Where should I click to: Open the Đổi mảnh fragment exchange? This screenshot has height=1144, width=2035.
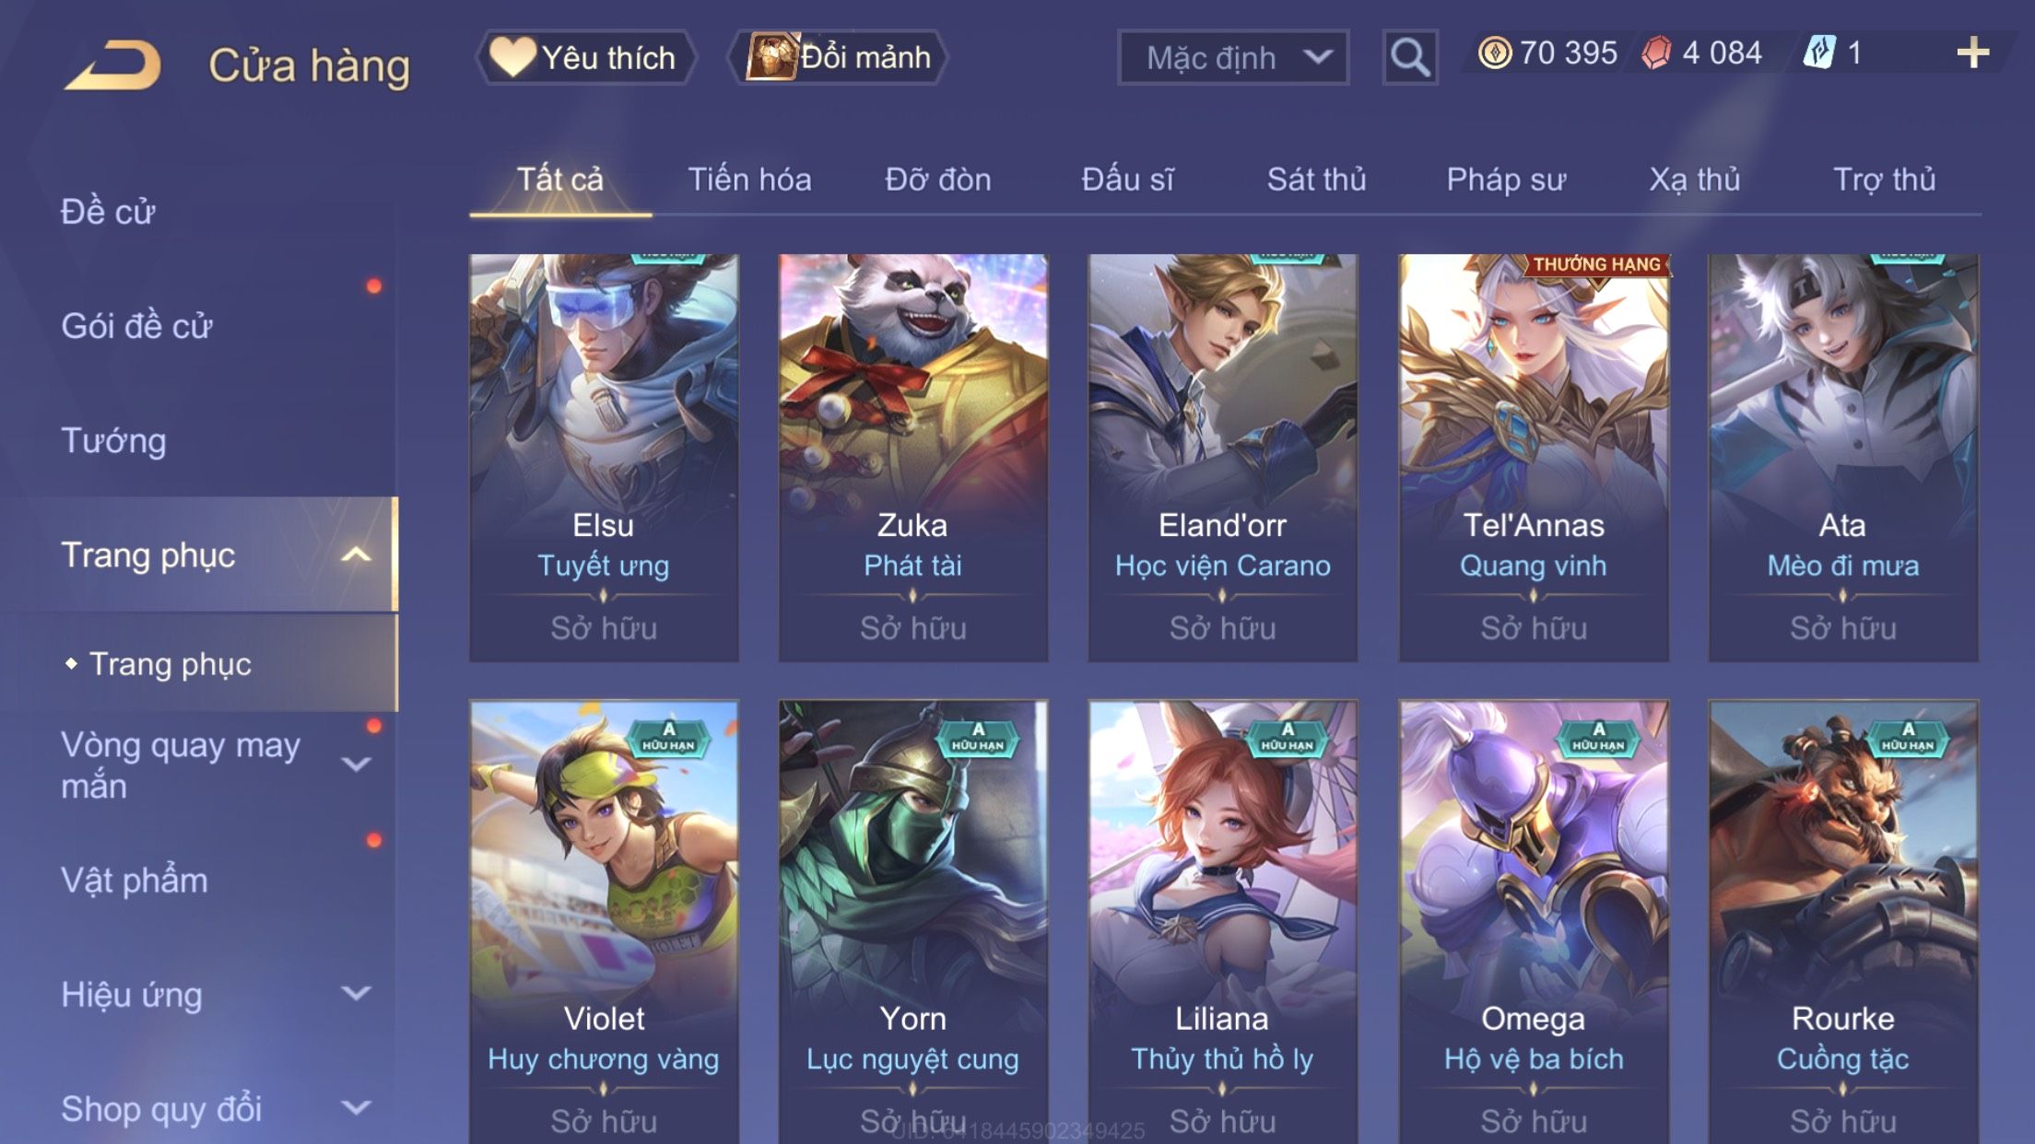coord(838,57)
